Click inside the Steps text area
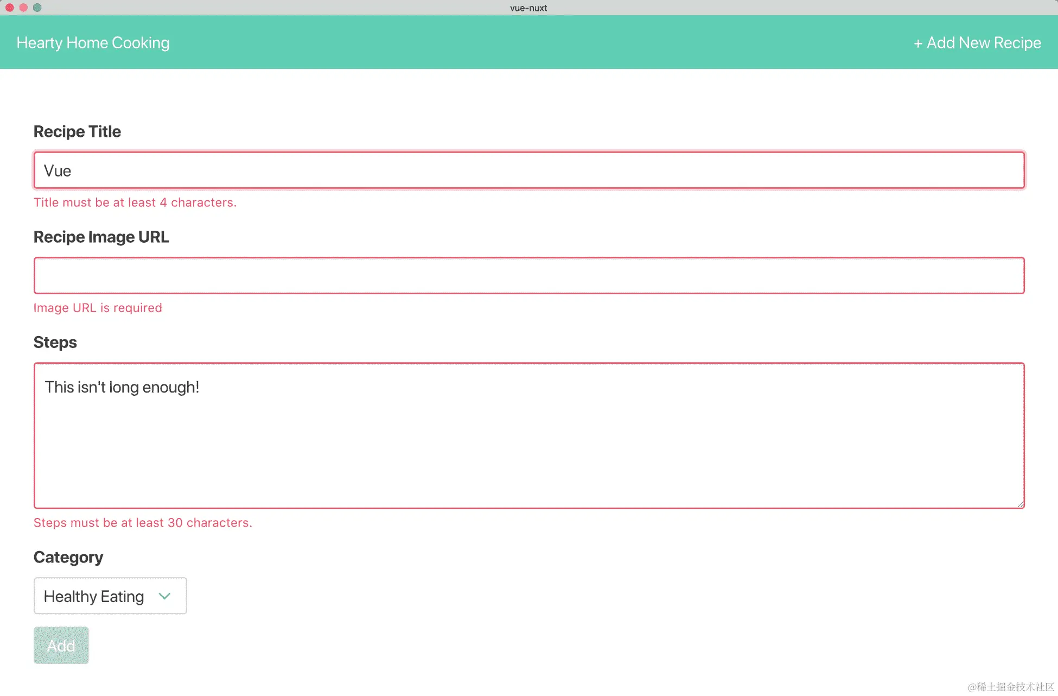 (x=529, y=435)
